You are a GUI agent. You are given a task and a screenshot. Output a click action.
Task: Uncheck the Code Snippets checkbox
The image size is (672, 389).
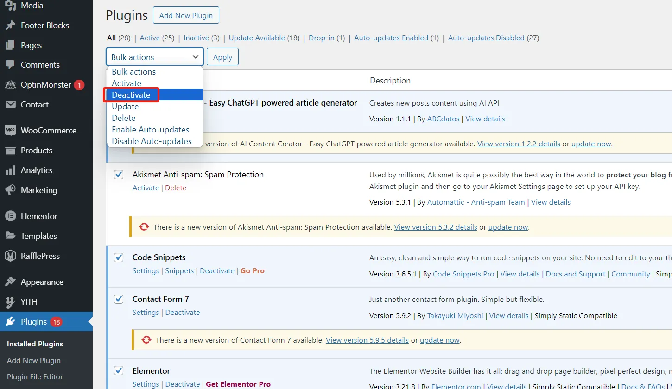(x=119, y=257)
